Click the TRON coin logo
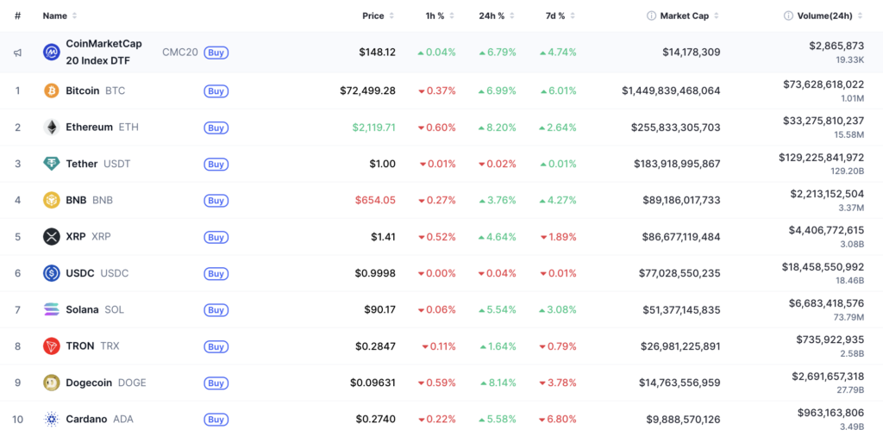883x436 pixels. pyautogui.click(x=51, y=346)
